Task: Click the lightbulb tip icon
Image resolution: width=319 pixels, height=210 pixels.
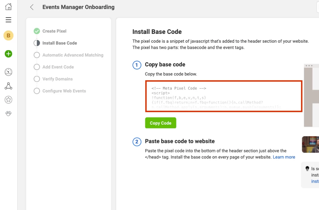Action: click(x=307, y=168)
